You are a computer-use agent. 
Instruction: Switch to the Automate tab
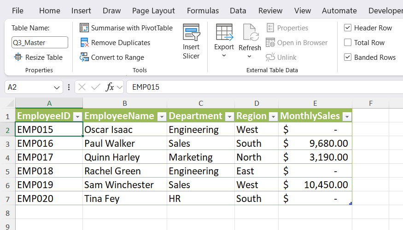click(339, 11)
